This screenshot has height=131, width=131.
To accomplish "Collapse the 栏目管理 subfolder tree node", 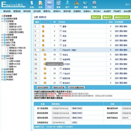I will (x=2, y=21).
